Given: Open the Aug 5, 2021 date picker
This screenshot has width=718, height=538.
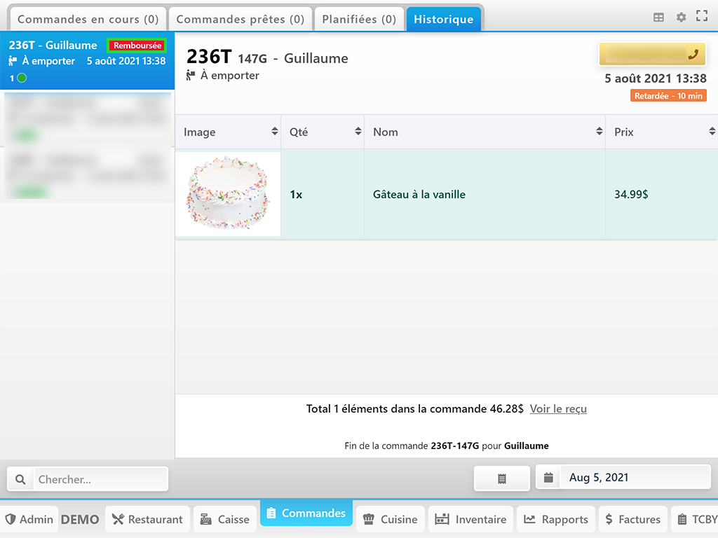Looking at the screenshot, I should click(x=624, y=478).
